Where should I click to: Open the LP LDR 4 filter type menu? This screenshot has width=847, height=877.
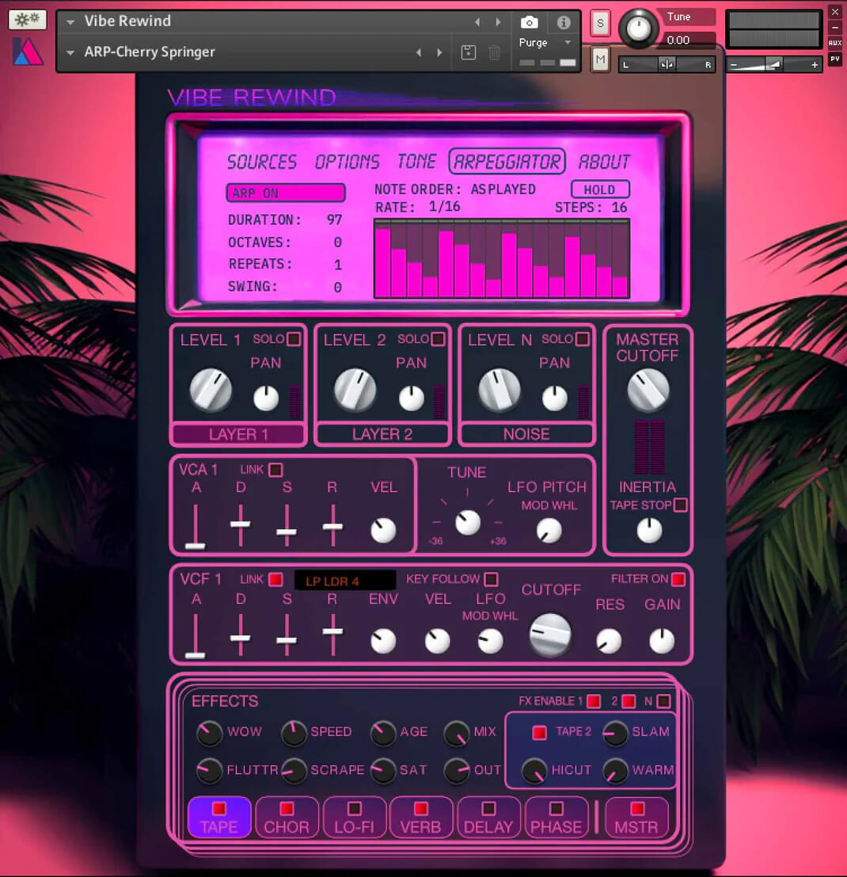344,581
